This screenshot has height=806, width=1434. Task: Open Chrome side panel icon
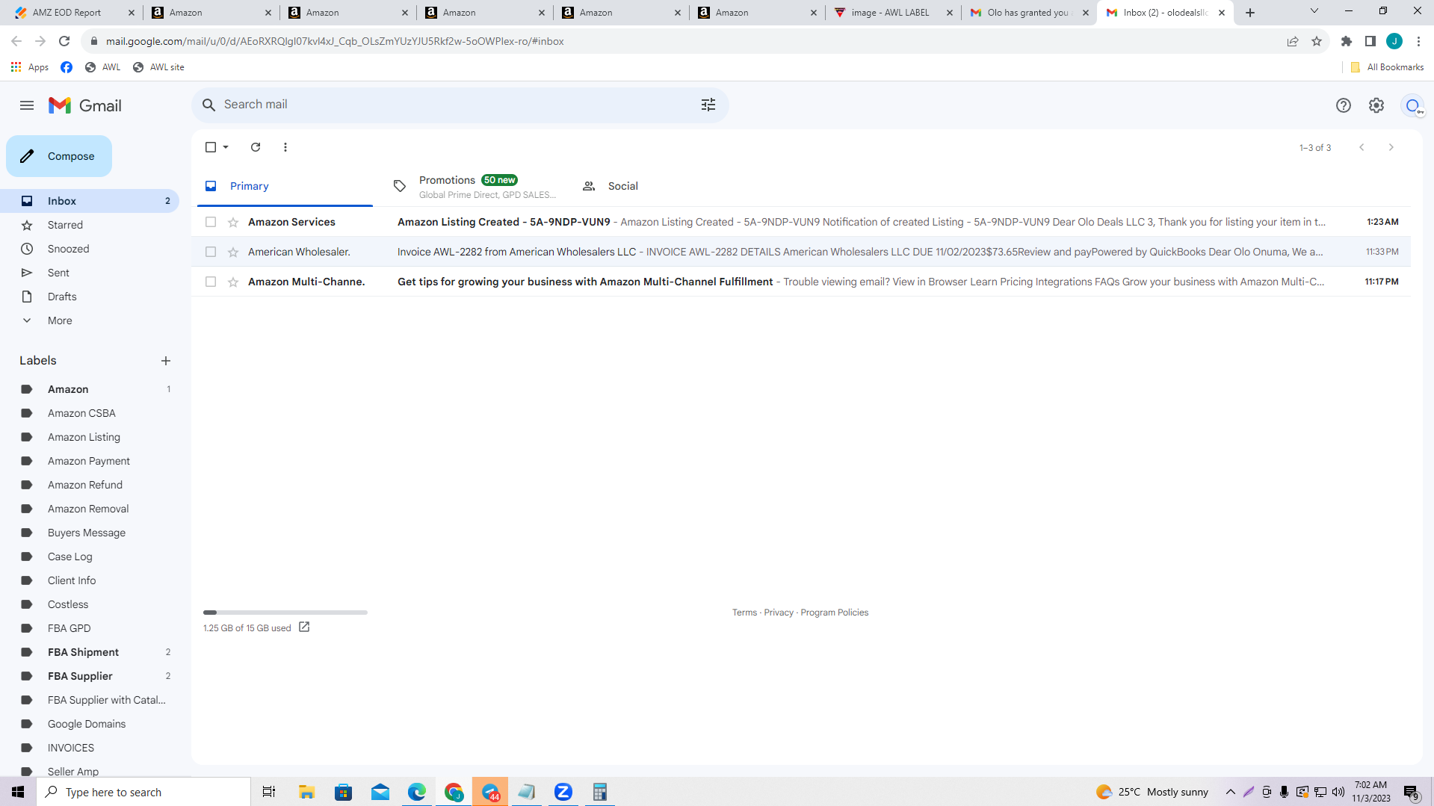click(1370, 41)
